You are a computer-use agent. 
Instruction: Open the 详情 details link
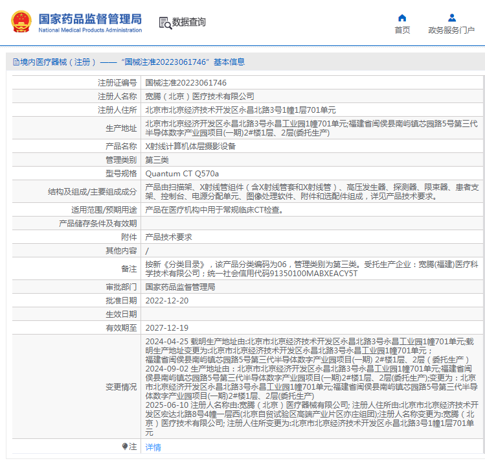153,447
